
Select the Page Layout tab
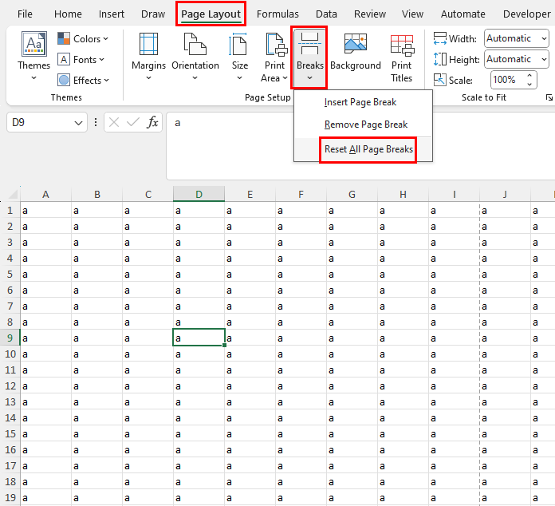(211, 14)
